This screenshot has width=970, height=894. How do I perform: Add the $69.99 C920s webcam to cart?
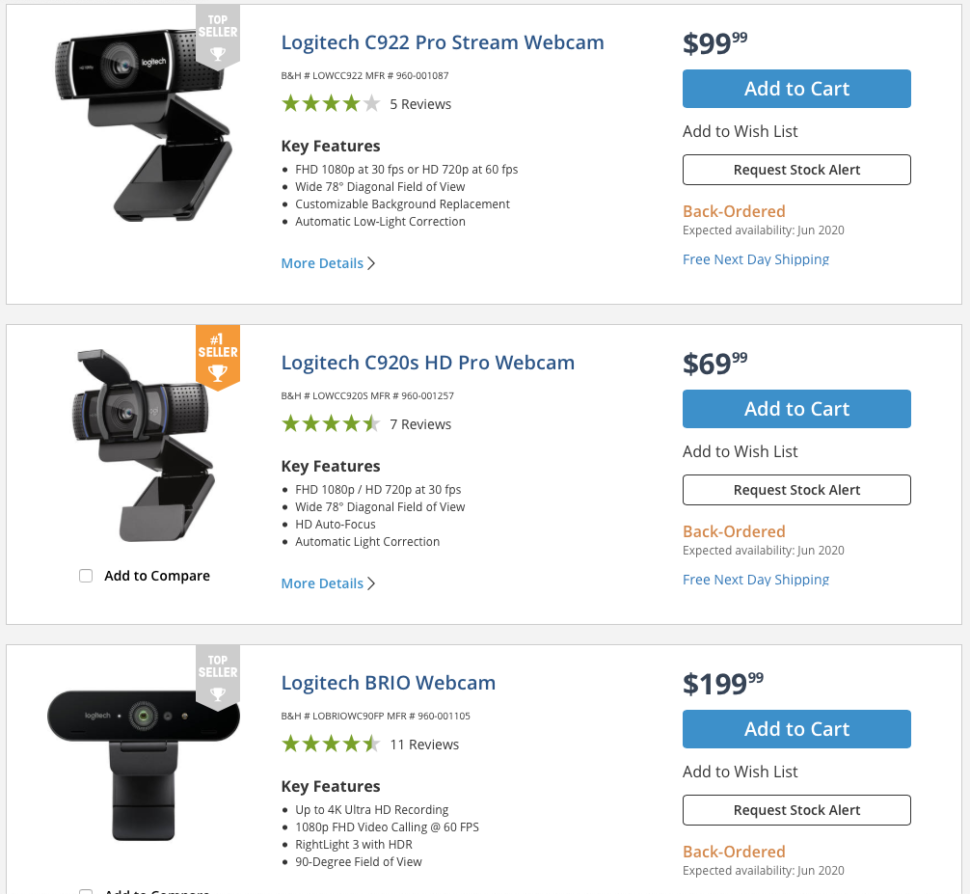[796, 409]
